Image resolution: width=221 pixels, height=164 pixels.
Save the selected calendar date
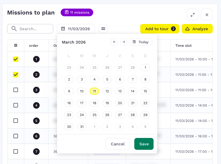[x=144, y=144]
